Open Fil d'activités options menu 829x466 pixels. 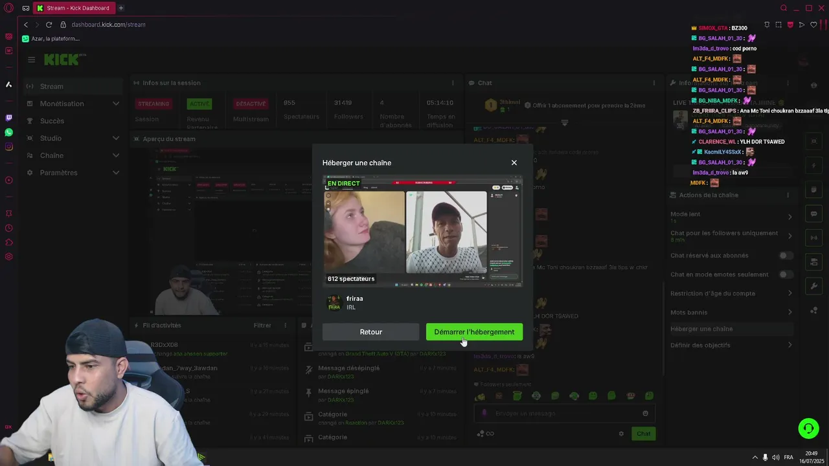click(285, 326)
